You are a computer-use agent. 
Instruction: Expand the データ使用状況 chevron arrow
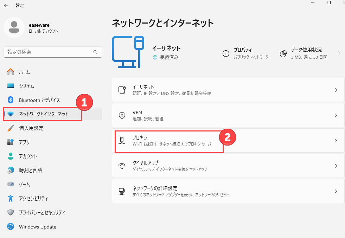point(339,53)
